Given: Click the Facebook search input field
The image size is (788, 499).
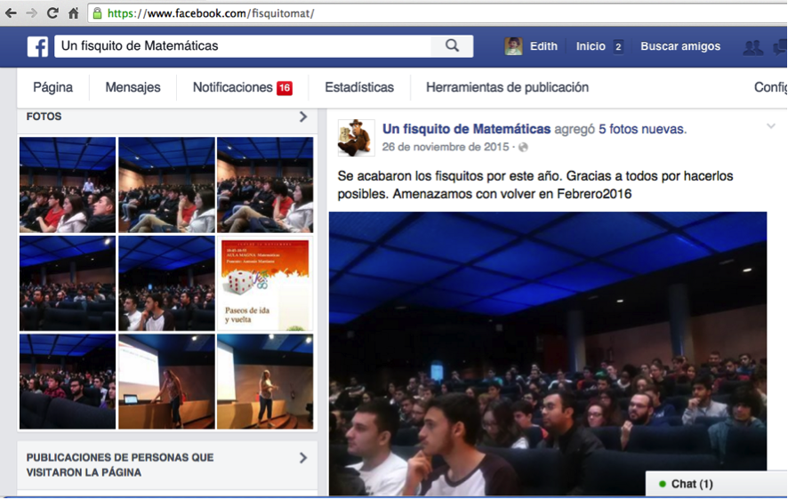Looking at the screenshot, I should pos(243,46).
